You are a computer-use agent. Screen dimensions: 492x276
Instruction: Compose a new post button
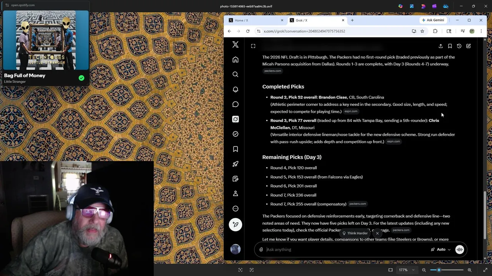pyautogui.click(x=235, y=225)
